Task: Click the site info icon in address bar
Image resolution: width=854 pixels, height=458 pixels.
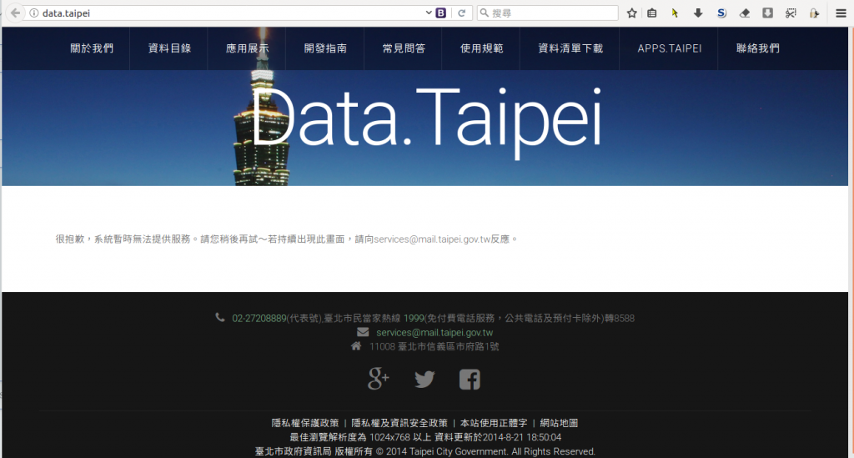Action: click(33, 13)
